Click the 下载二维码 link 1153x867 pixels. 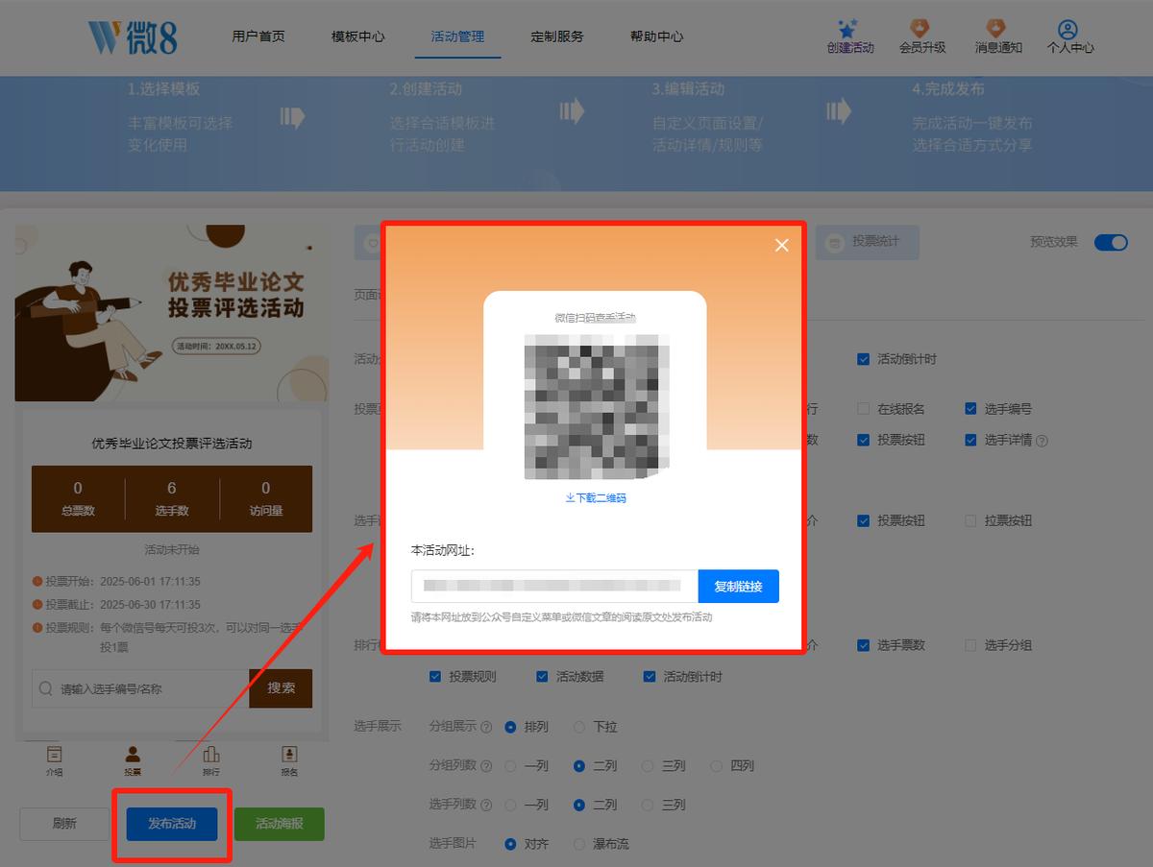596,498
